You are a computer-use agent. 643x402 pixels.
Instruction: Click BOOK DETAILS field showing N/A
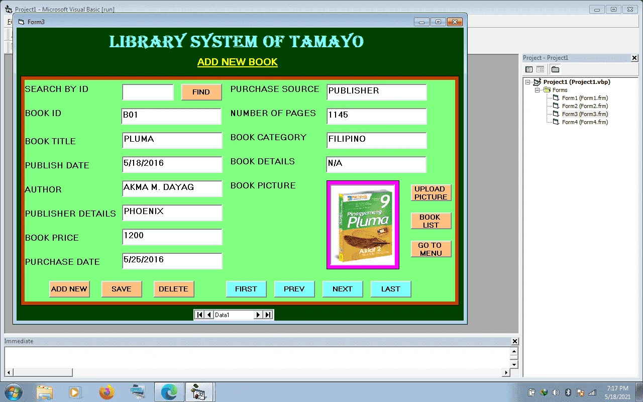(x=376, y=164)
